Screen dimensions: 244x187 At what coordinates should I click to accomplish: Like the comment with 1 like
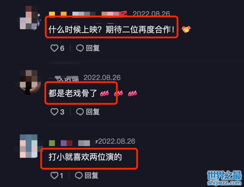54,176
